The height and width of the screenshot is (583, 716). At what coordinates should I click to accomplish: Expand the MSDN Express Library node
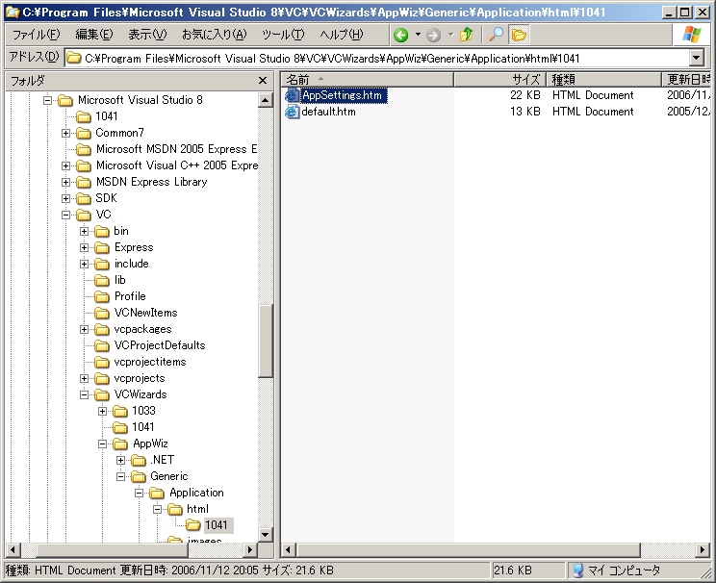65,182
